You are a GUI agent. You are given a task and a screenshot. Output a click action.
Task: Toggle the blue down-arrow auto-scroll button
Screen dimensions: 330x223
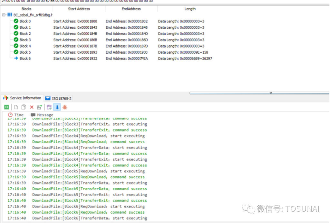click(57, 107)
